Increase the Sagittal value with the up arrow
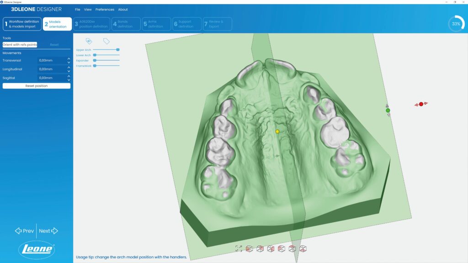This screenshot has width=468, height=263. pos(69,76)
